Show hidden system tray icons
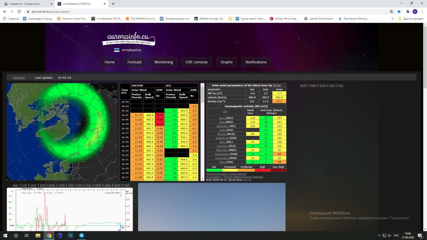Screen dimensions: 427x240 [x=379, y=235]
